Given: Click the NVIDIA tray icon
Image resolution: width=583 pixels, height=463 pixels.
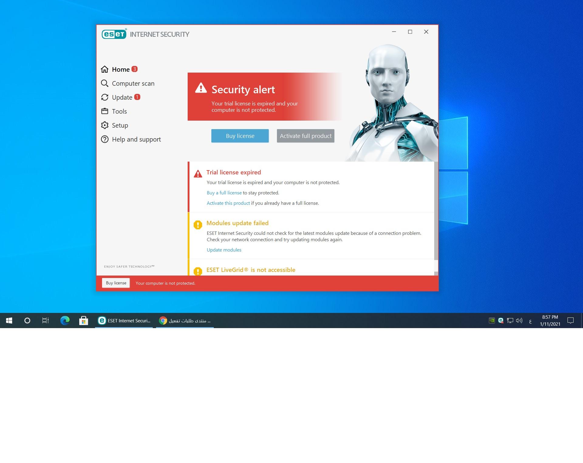Looking at the screenshot, I should (x=492, y=321).
